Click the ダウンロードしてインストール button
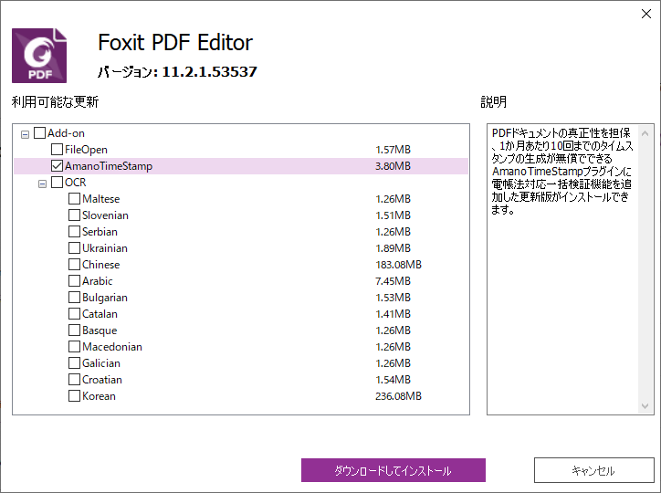Viewport: 661px width, 493px height. click(x=393, y=470)
